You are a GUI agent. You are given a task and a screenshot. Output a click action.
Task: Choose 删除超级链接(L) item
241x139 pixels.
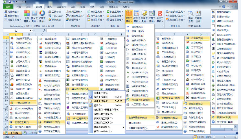pos(225,39)
